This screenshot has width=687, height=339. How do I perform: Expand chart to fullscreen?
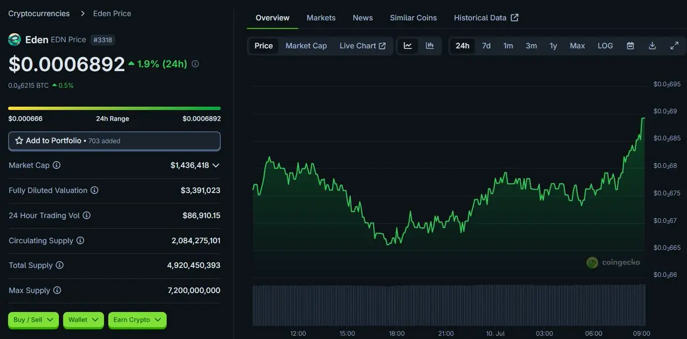(x=674, y=46)
